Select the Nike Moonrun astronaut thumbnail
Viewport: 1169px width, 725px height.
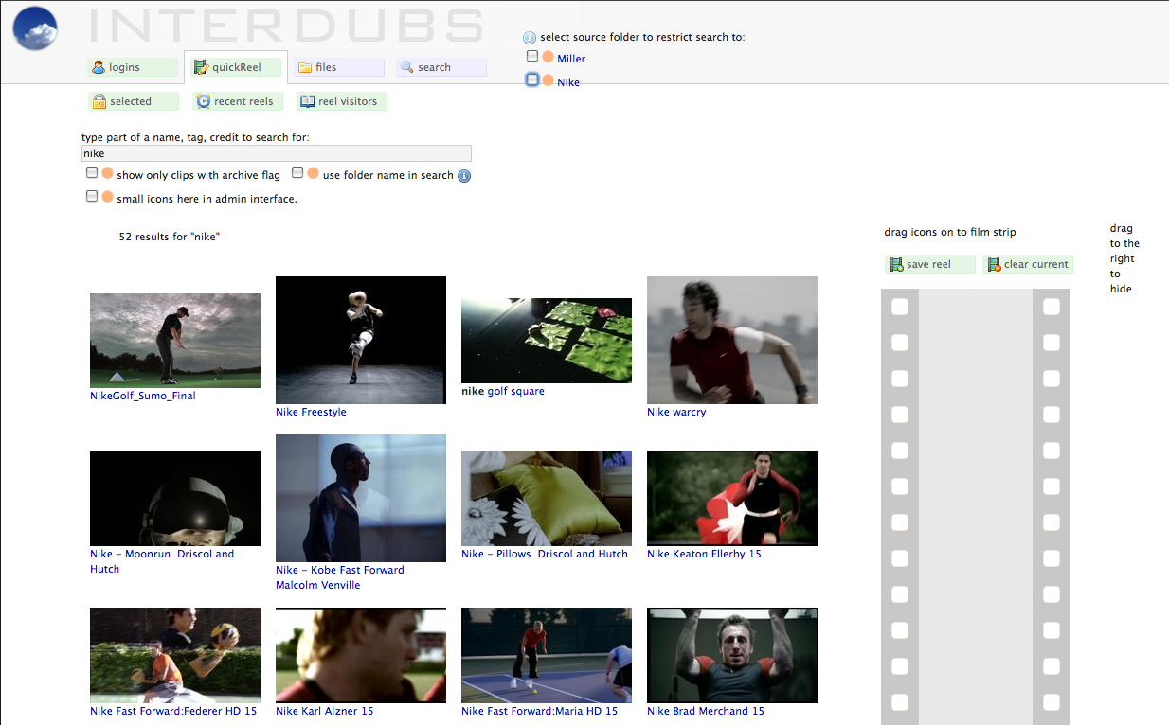coord(175,498)
